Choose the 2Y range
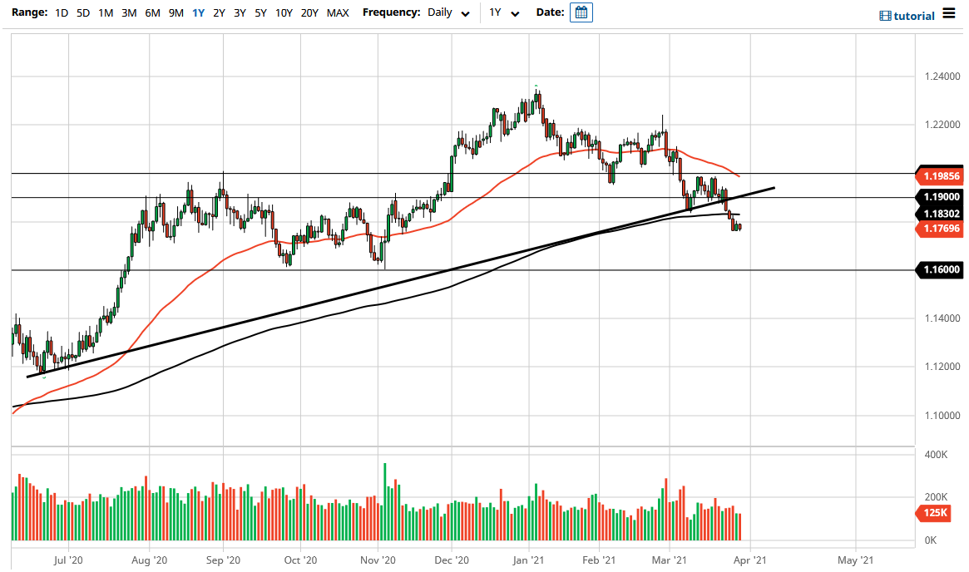Viewport: 969px width, 572px height. pyautogui.click(x=217, y=13)
